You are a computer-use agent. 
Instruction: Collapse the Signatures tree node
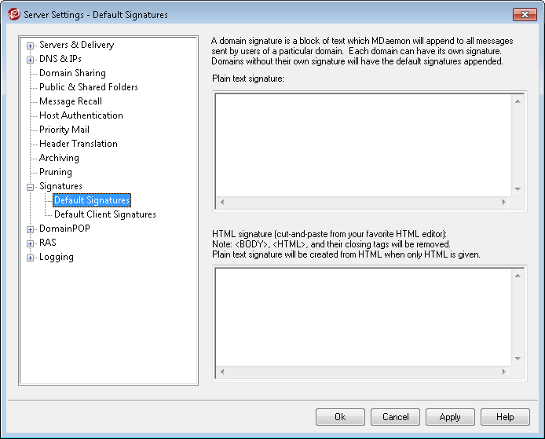31,187
